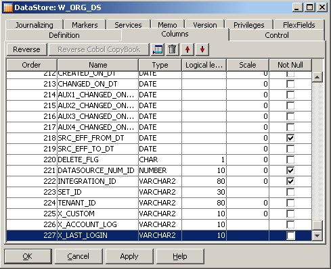Image resolution: width=331 pixels, height=269 pixels.
Task: Select the CHANGED_ON_DT name cell
Action: (97, 84)
